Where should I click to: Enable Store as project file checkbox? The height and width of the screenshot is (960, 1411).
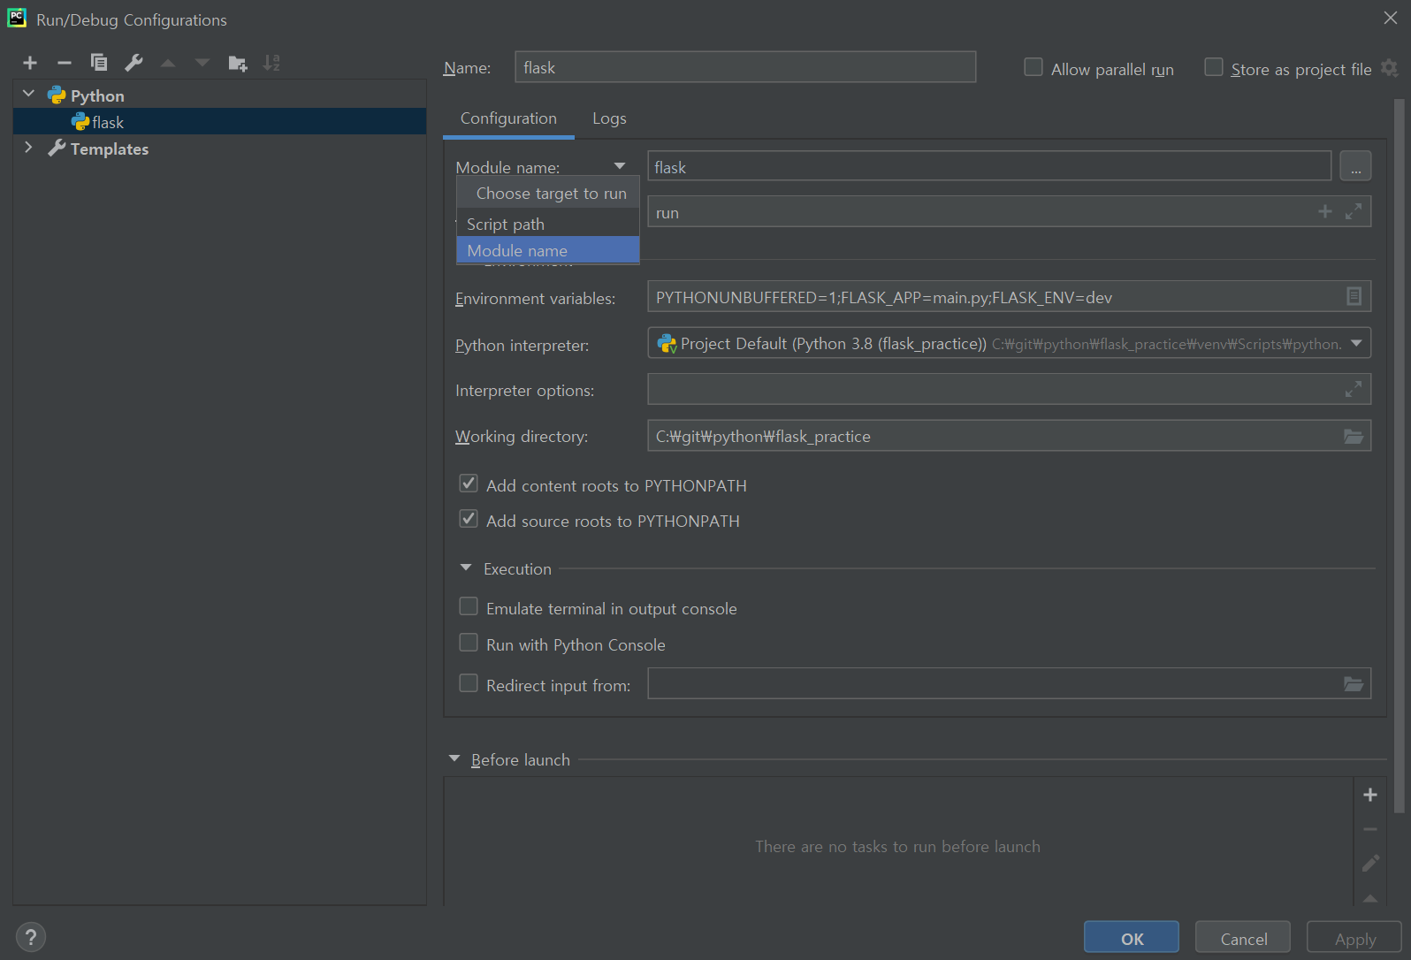[1214, 67]
